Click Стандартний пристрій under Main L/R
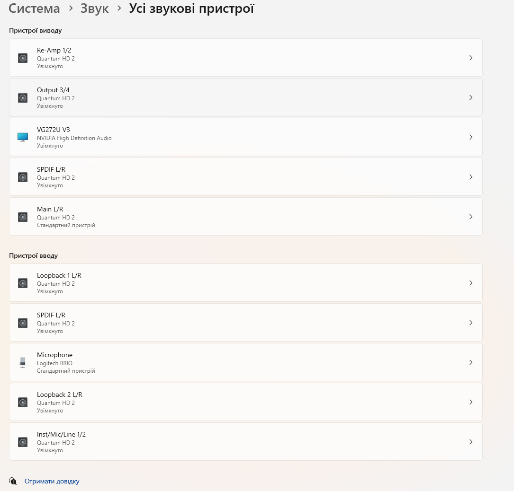The width and height of the screenshot is (514, 491). pyautogui.click(x=66, y=225)
